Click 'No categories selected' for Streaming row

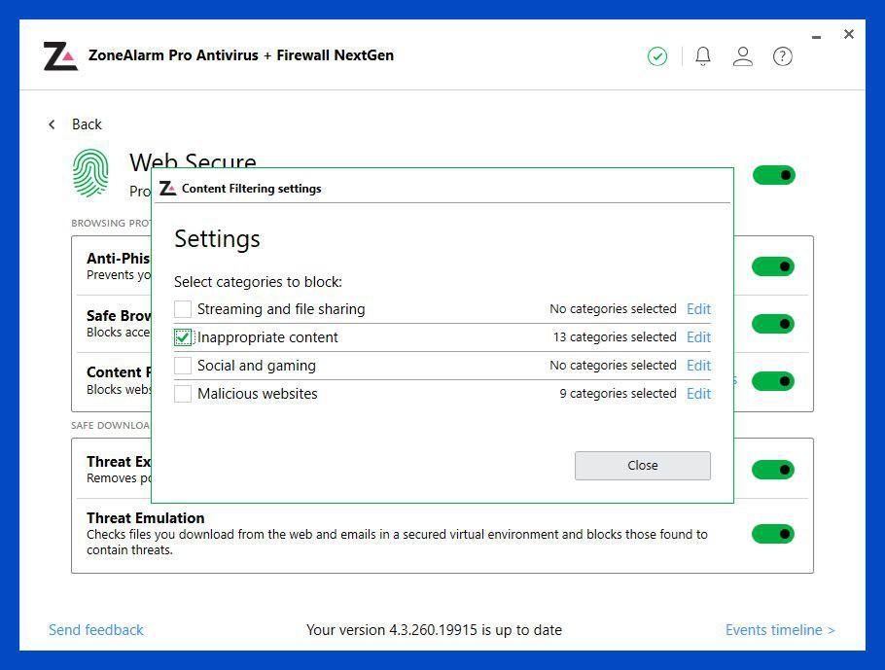(613, 309)
